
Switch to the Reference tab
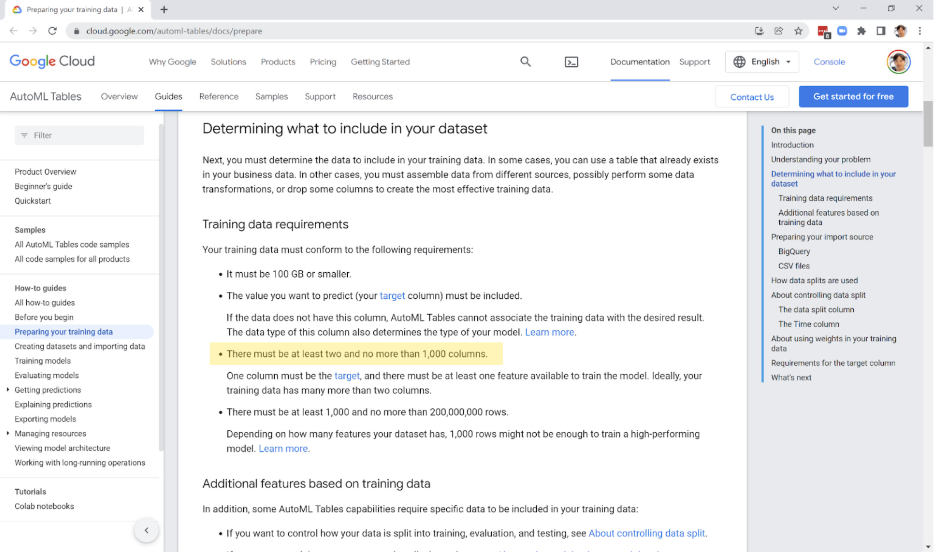point(219,96)
